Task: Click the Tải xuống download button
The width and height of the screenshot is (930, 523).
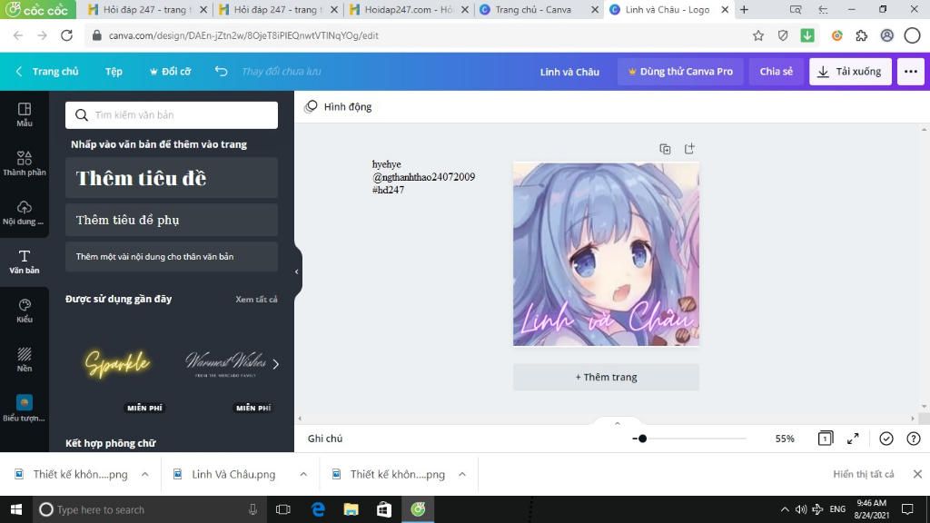Action: [850, 71]
